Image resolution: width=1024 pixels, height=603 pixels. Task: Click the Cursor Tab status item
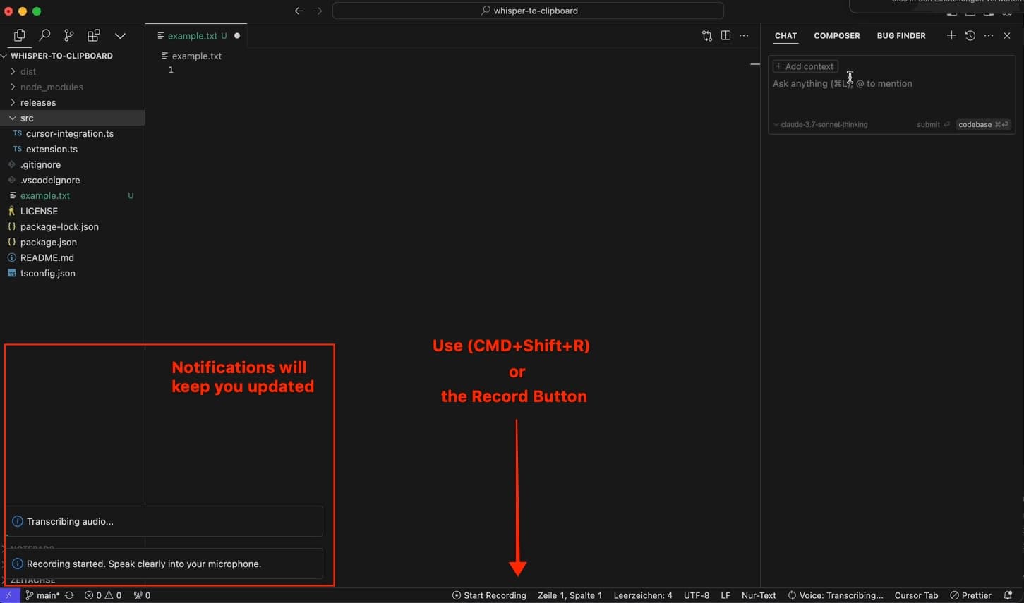[x=916, y=595]
